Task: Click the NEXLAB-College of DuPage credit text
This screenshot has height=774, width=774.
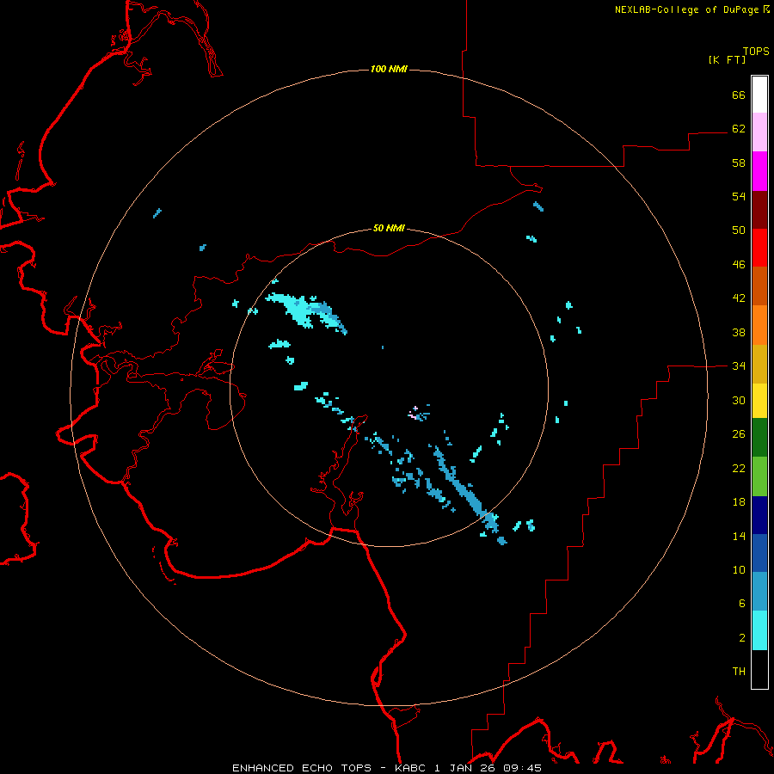Action: (x=686, y=9)
